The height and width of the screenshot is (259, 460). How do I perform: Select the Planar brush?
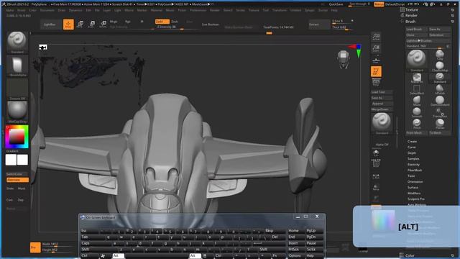[x=440, y=124]
